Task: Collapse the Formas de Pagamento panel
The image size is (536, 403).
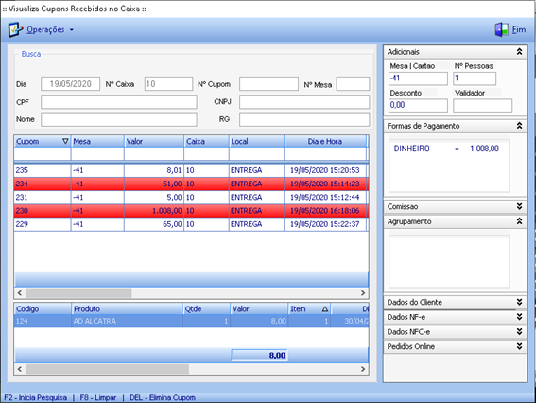Action: pyautogui.click(x=519, y=126)
